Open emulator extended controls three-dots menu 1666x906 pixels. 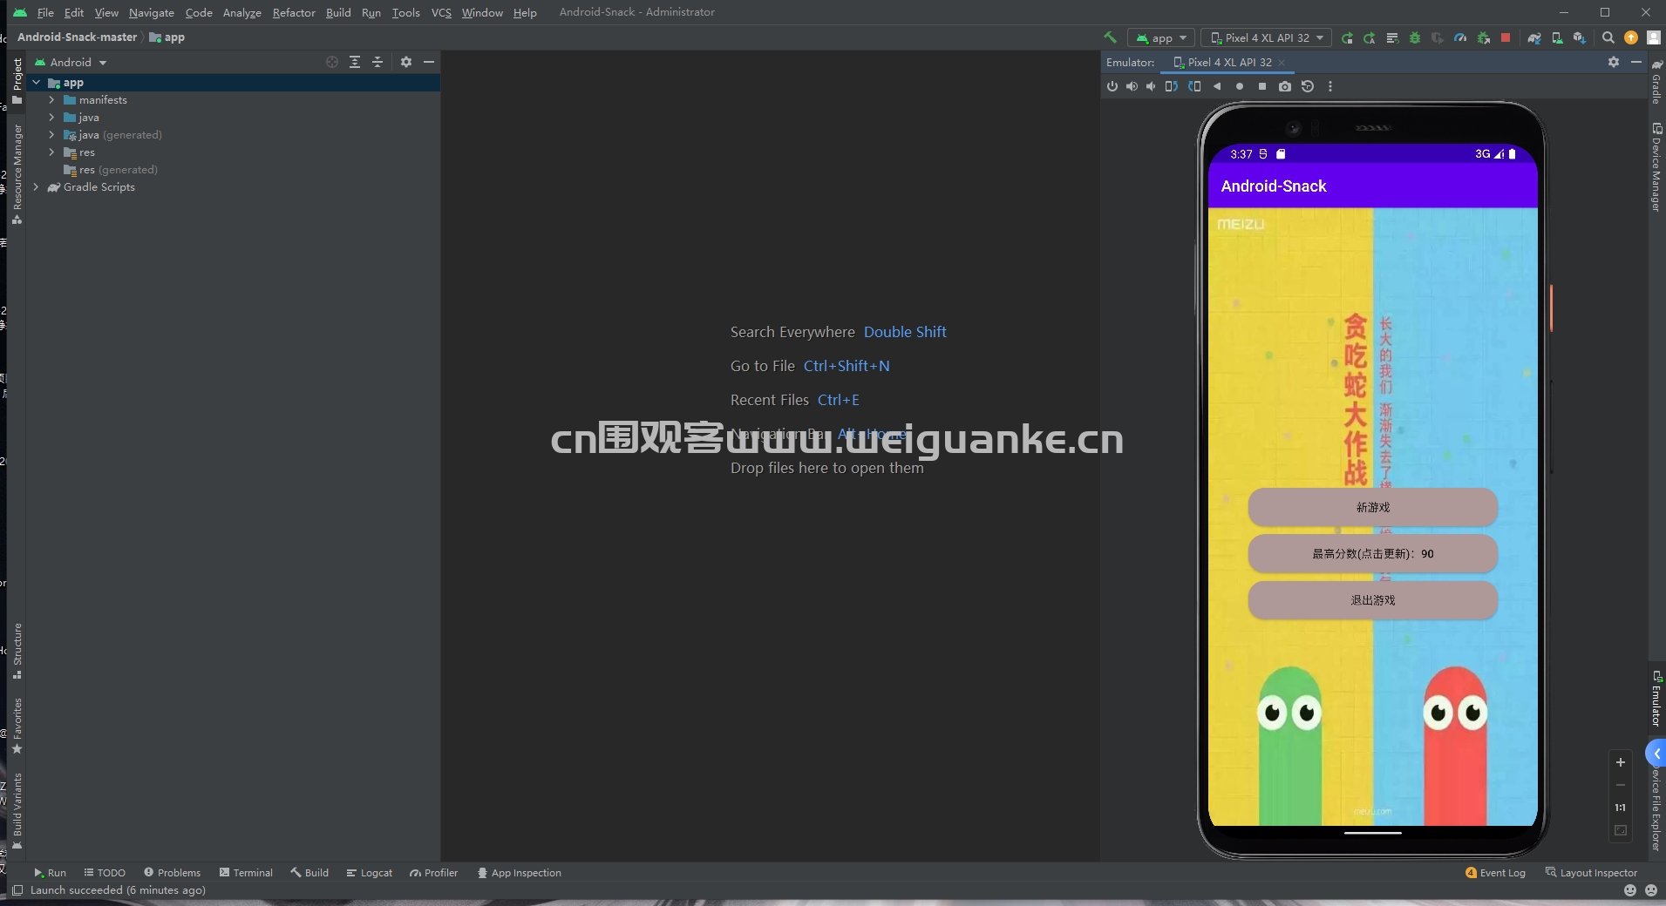1330,86
